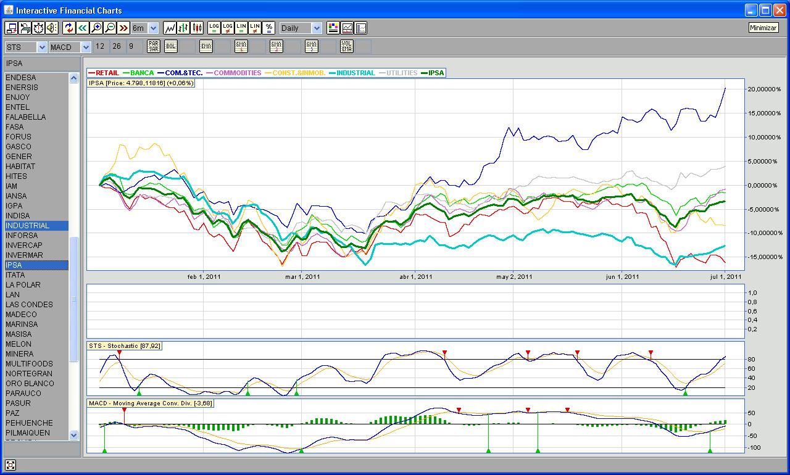Click the speaker sound icon
This screenshot has height=475, width=790.
click(51, 28)
